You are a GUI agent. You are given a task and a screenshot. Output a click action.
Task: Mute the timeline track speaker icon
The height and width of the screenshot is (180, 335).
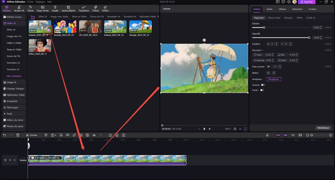point(15,160)
